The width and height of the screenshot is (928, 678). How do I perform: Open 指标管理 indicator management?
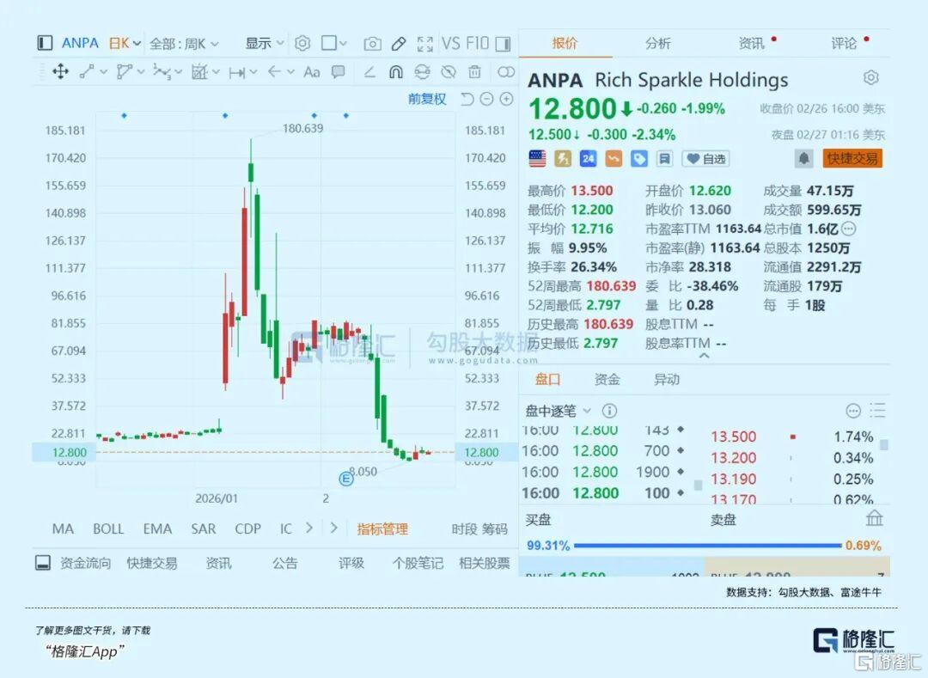381,528
